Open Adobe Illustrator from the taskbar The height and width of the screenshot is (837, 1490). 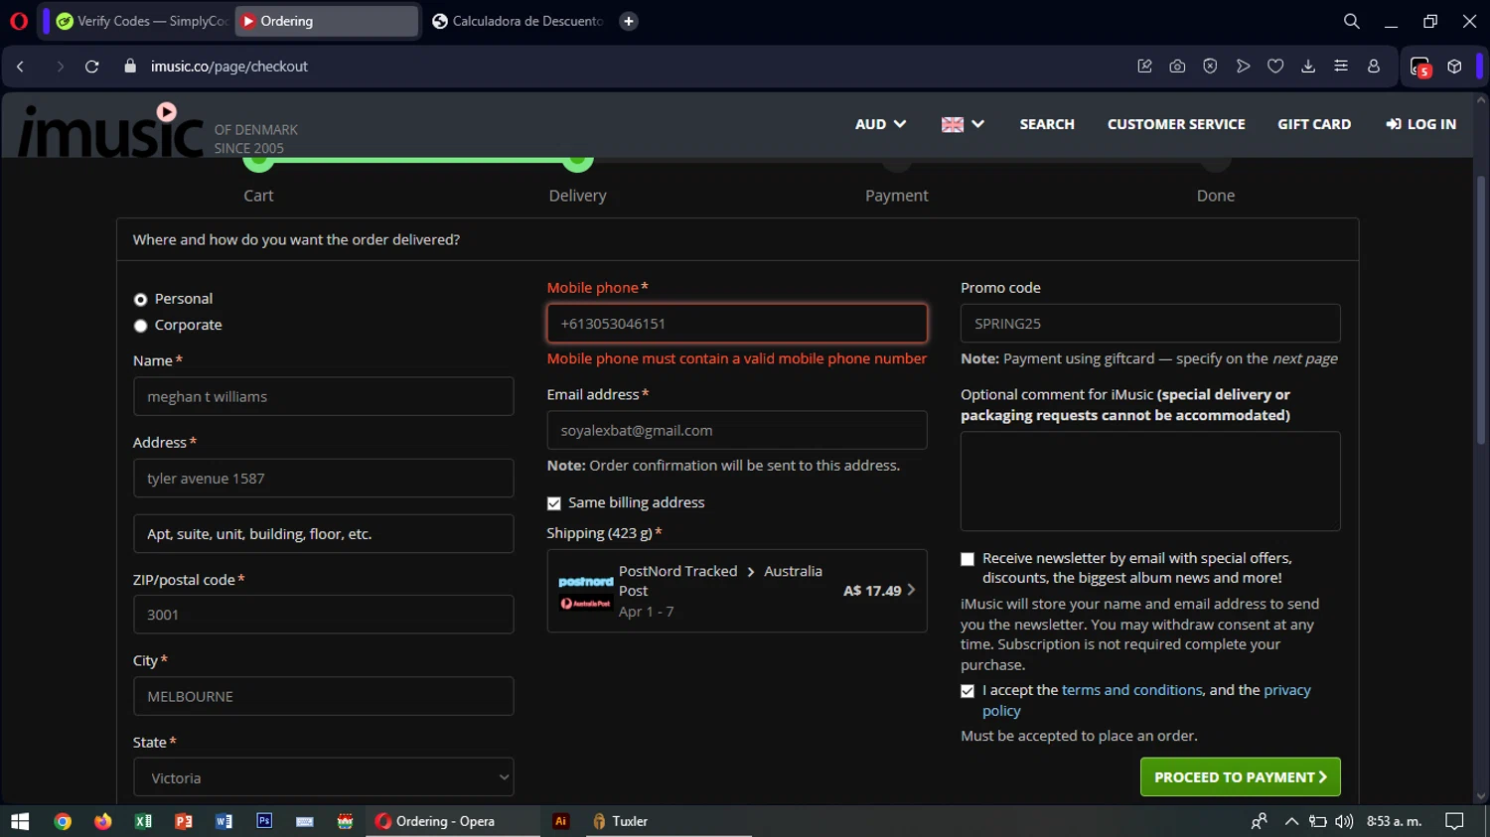(560, 821)
